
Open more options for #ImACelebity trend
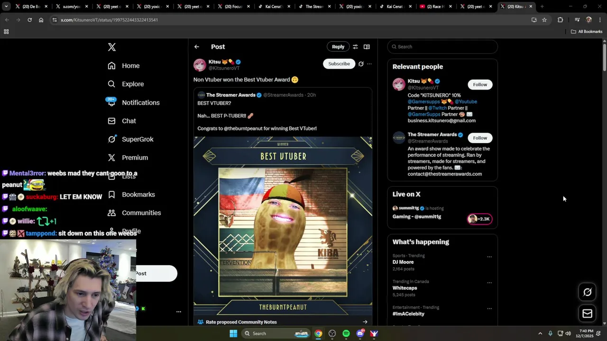[x=489, y=308]
